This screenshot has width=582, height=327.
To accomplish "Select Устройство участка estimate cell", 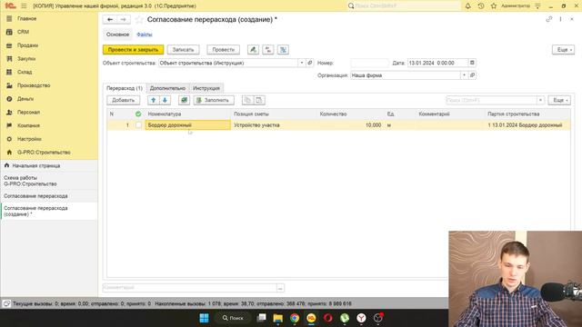I will click(274, 125).
